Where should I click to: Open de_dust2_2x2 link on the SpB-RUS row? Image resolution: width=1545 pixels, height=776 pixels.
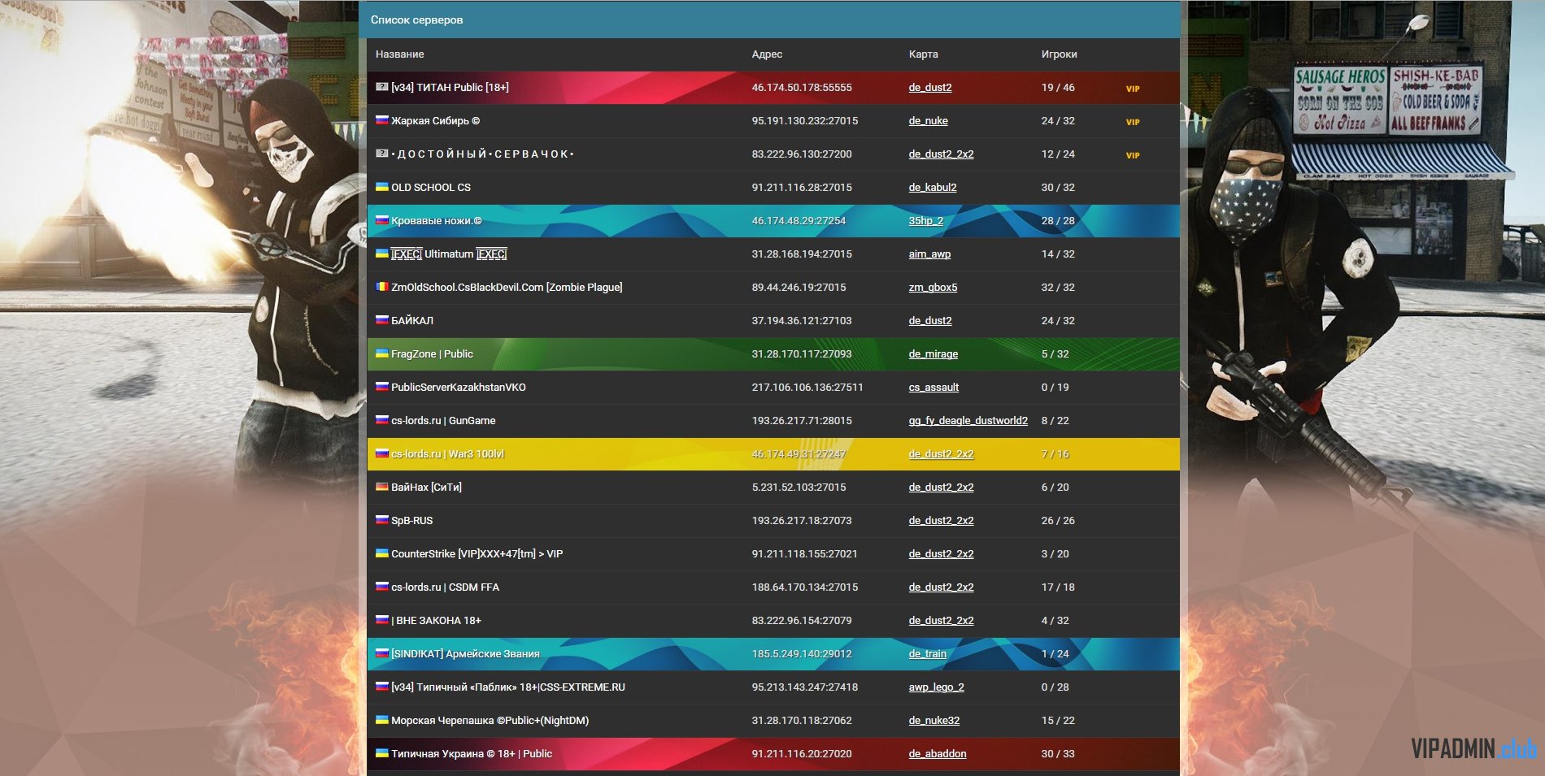point(942,521)
